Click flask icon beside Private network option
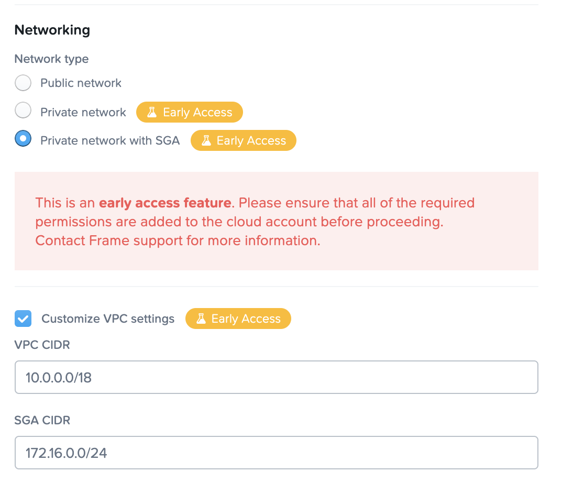573x483 pixels. coord(152,112)
